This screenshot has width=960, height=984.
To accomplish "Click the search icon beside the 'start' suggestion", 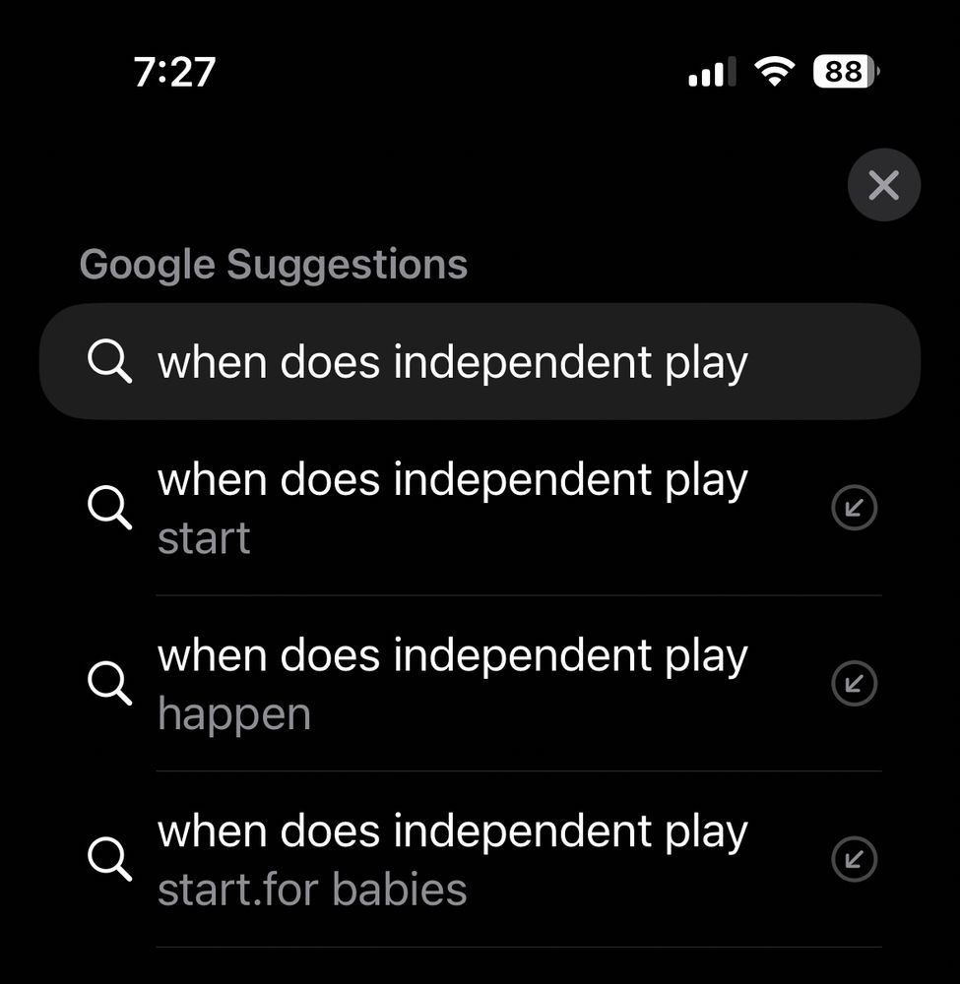I will coord(111,508).
